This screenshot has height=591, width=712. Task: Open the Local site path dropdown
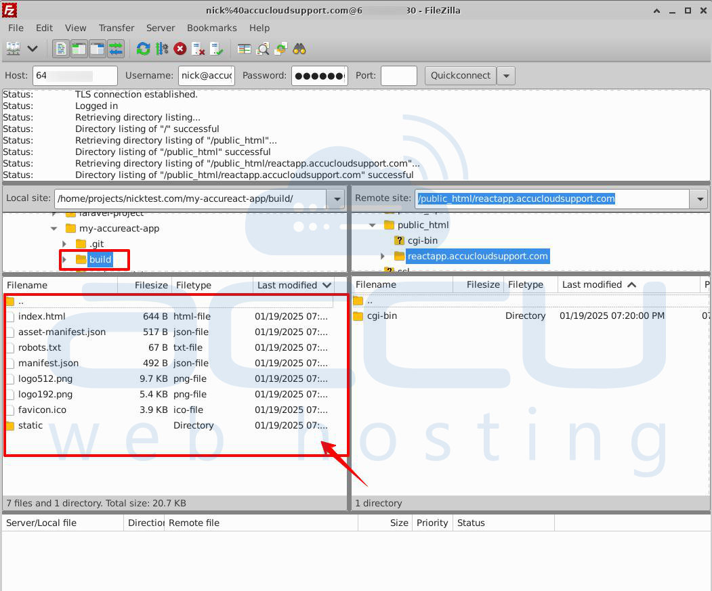tap(337, 199)
